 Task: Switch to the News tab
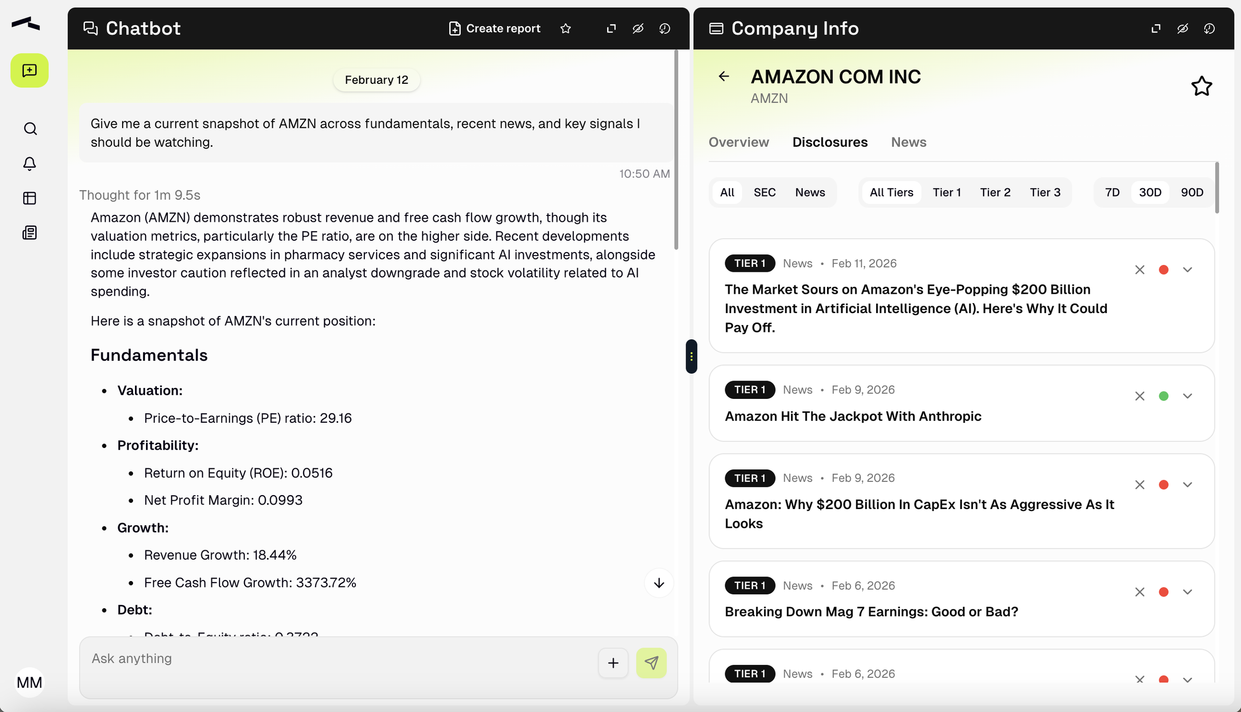tap(908, 142)
